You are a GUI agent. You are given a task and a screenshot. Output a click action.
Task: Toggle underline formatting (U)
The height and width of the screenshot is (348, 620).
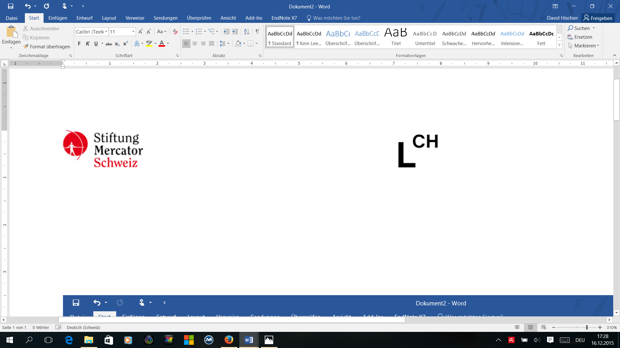click(x=96, y=43)
